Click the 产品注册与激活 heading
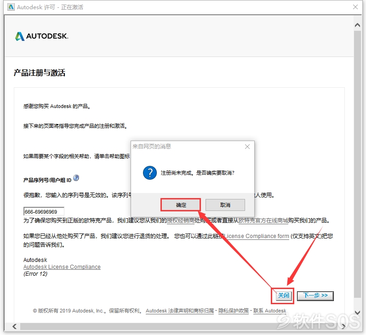This screenshot has height=335, width=366. [x=40, y=73]
